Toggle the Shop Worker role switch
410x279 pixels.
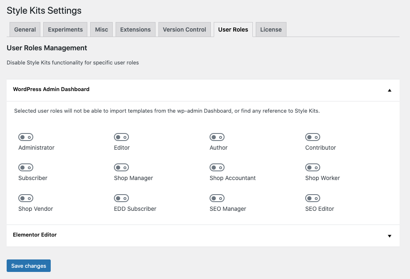pyautogui.click(x=313, y=167)
